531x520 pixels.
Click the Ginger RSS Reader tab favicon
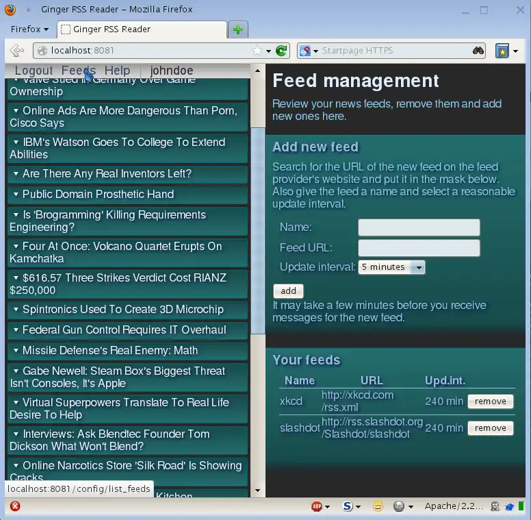(66, 29)
